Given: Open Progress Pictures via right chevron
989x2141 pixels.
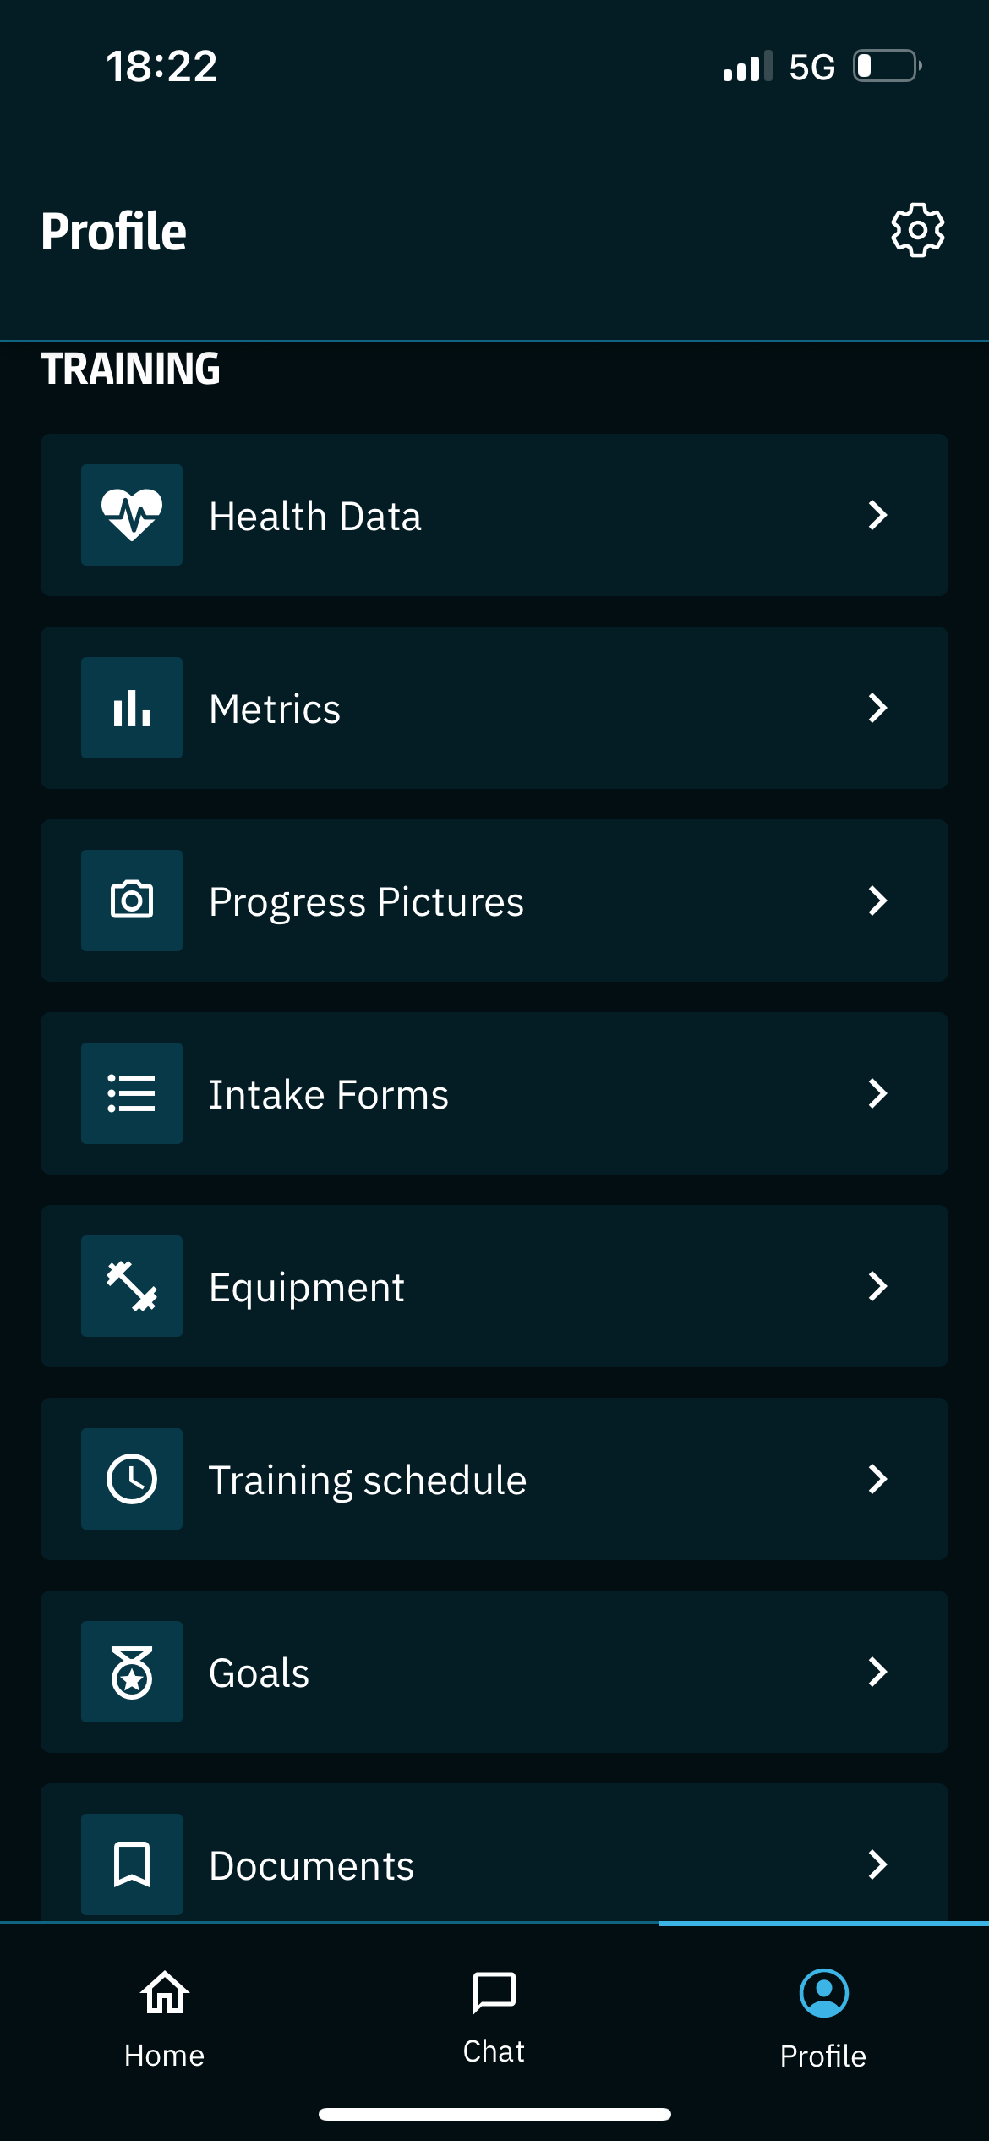Looking at the screenshot, I should click(877, 901).
